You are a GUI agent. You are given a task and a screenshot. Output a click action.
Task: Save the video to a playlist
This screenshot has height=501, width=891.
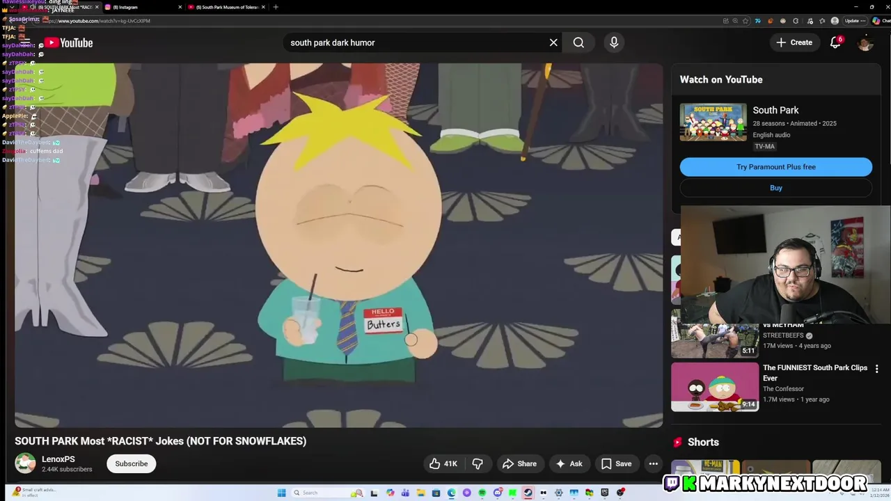pyautogui.click(x=616, y=463)
